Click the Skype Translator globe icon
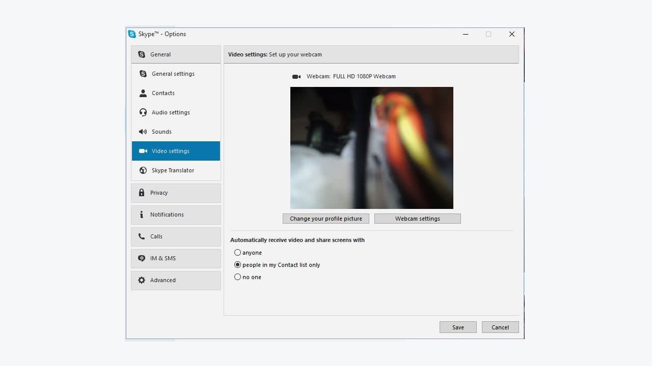The image size is (652, 366). coord(142,170)
